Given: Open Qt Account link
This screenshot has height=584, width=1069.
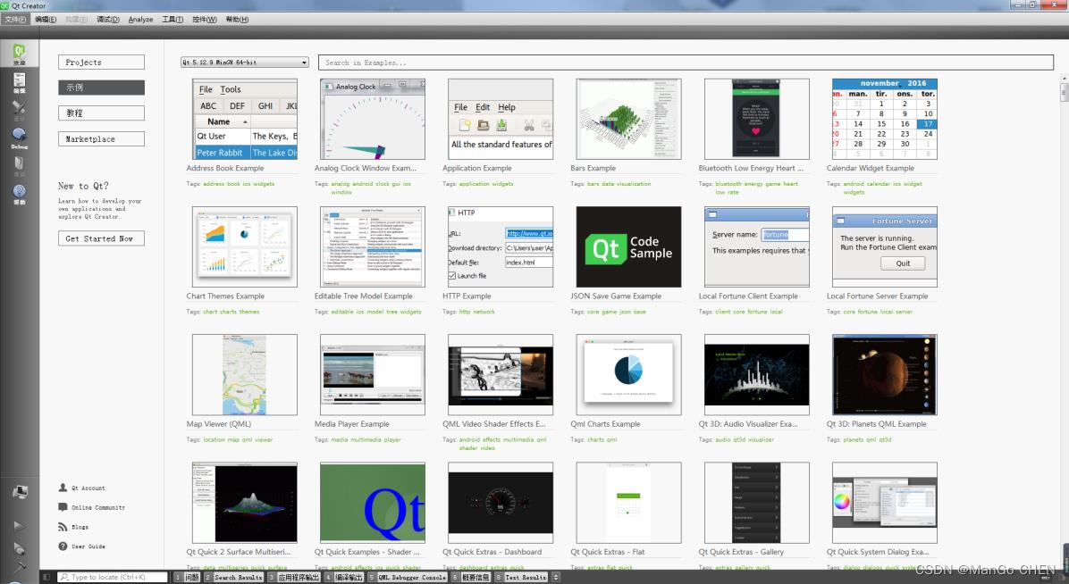Looking at the screenshot, I should [x=82, y=488].
